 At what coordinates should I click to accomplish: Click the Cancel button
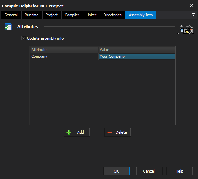click(149, 171)
